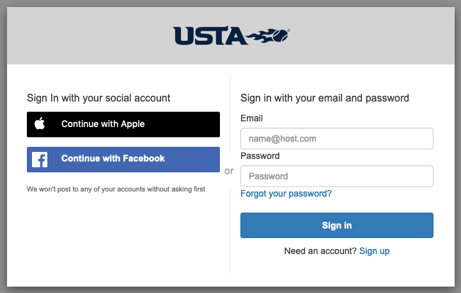Click the USTA logo lettering
Viewport: 461px width, 293px height.
pyautogui.click(x=210, y=36)
